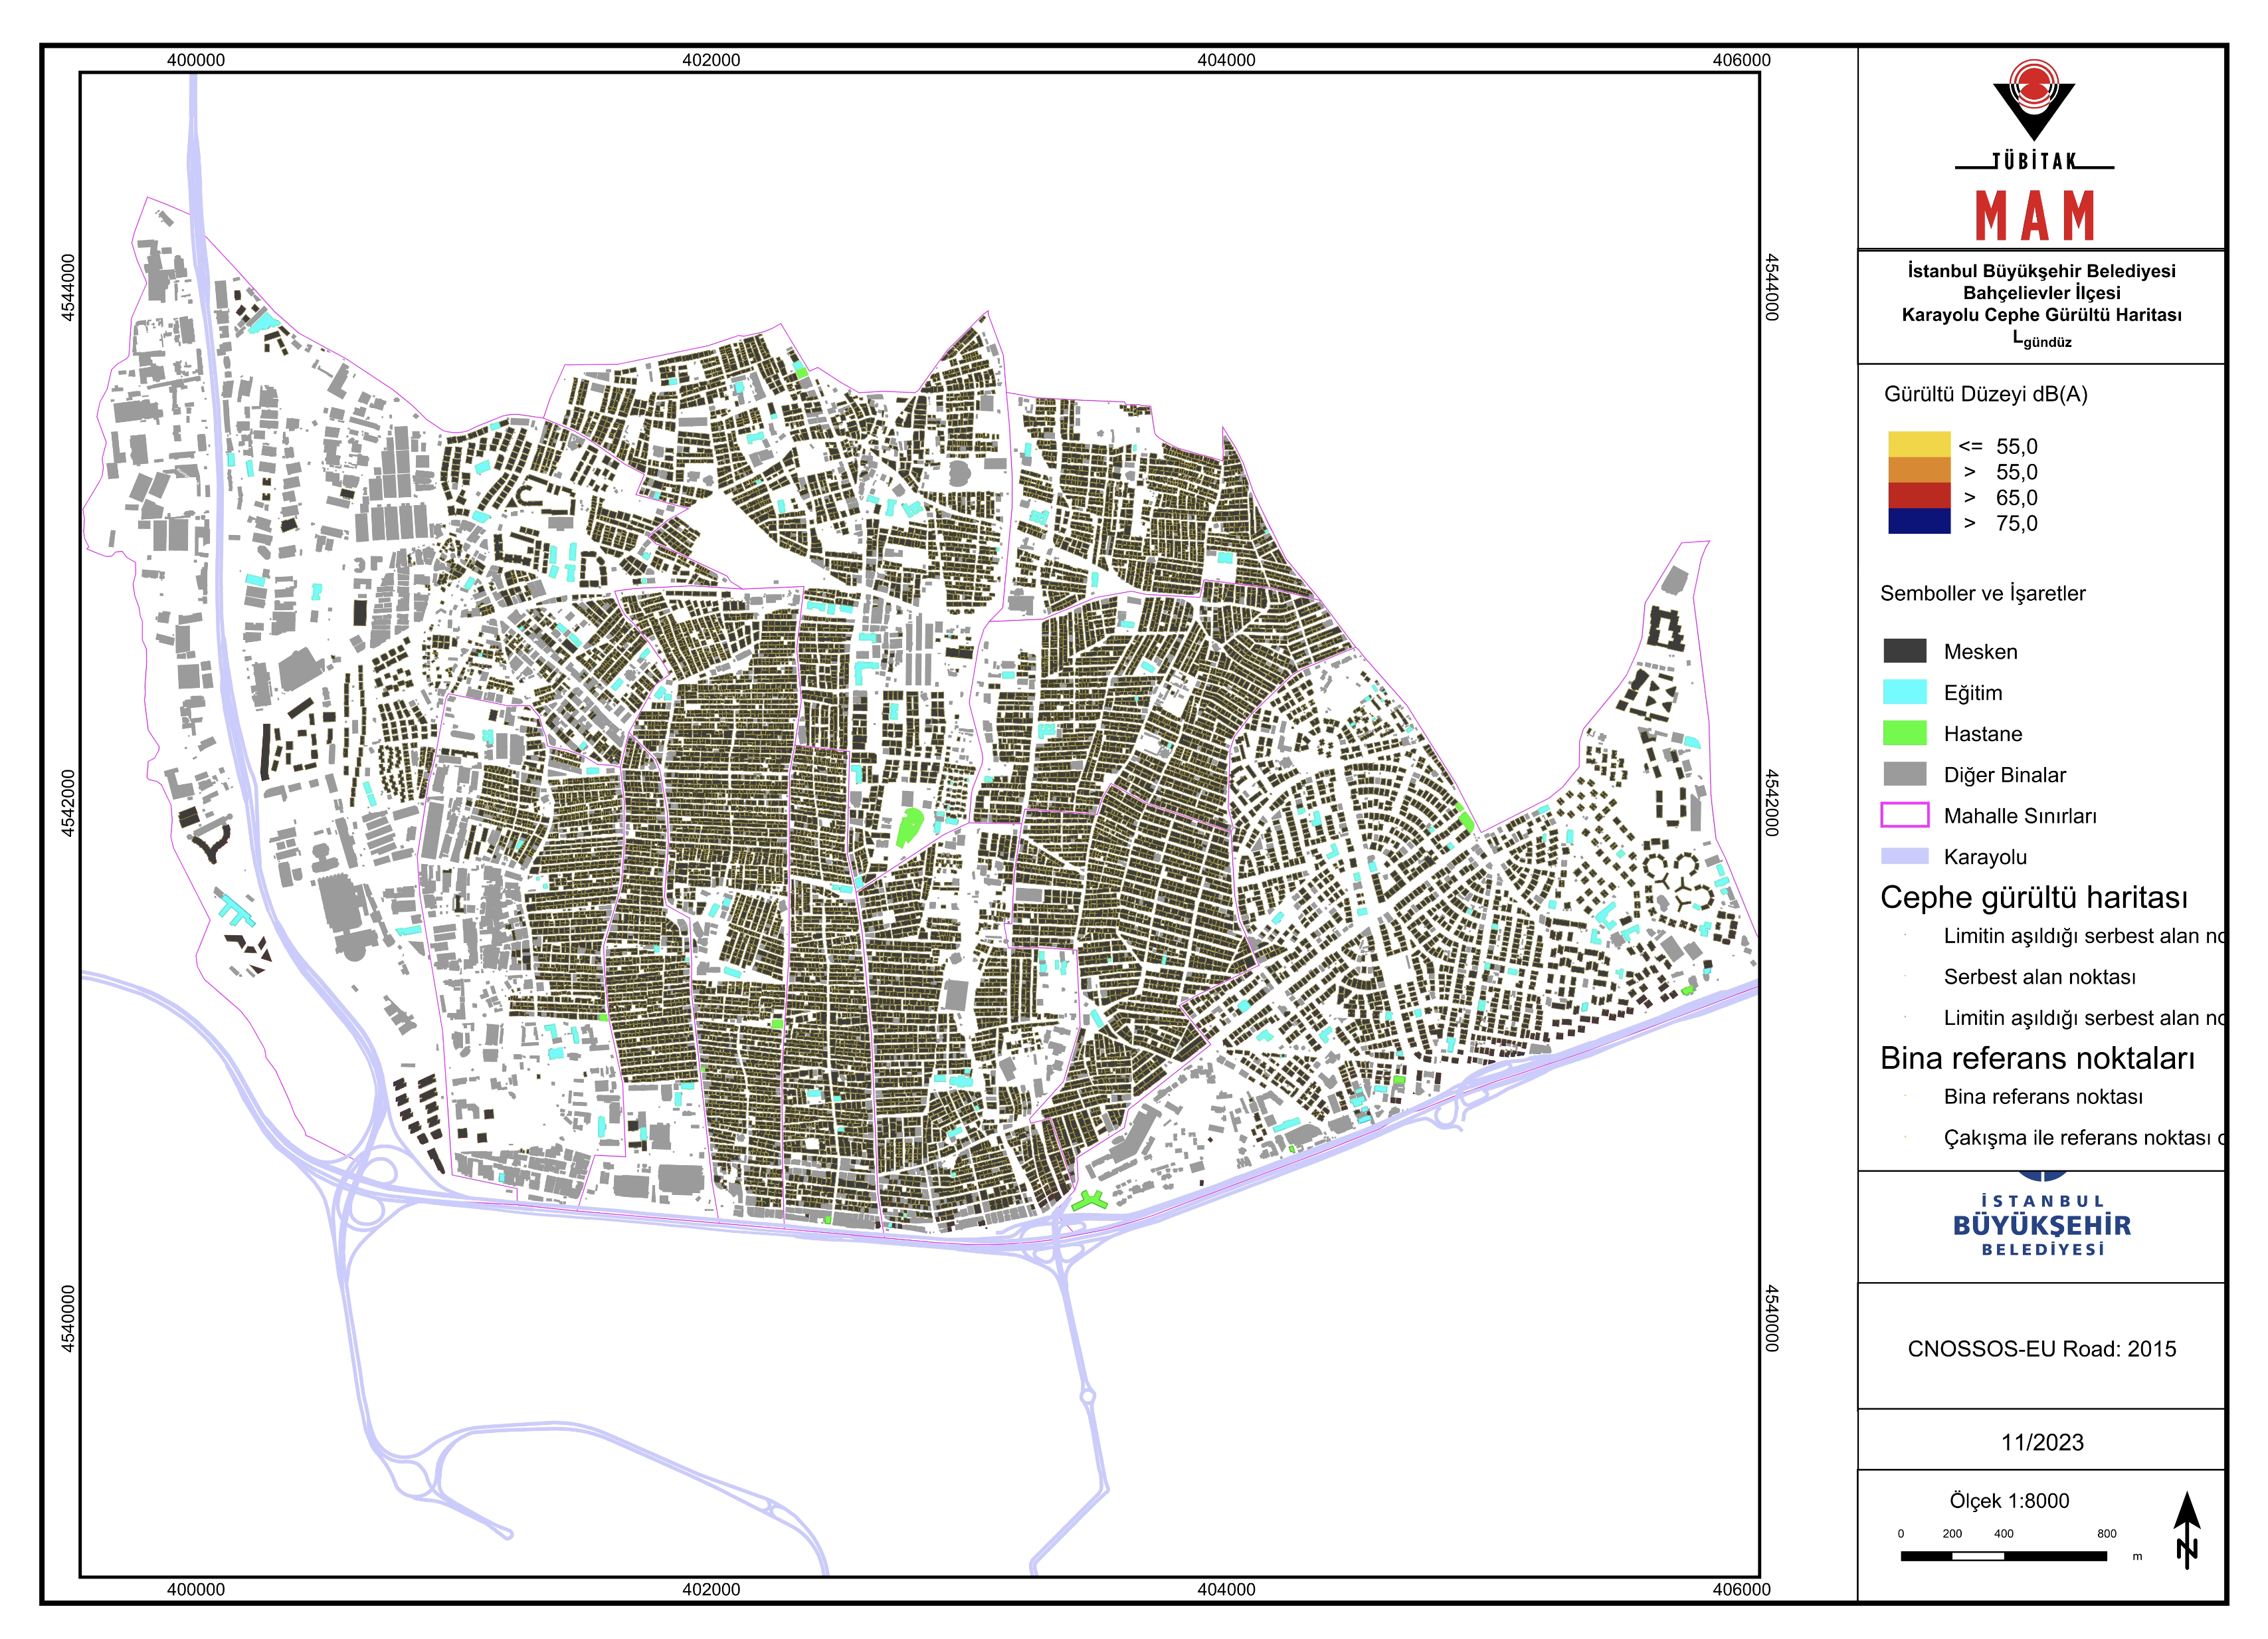The height and width of the screenshot is (1639, 2268).
Task: Select the orange > 55,0 noise swatch
Action: [x=1919, y=471]
